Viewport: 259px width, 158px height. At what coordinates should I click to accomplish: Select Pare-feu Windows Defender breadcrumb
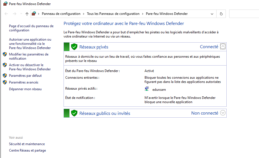click(167, 14)
